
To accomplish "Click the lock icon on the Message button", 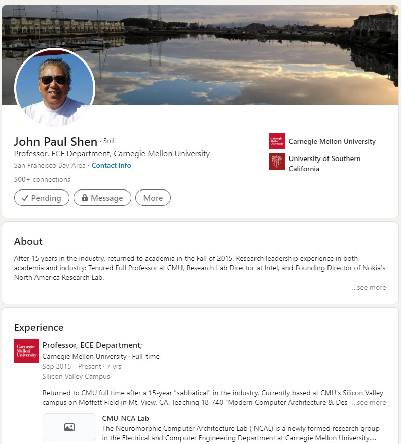I will (85, 198).
